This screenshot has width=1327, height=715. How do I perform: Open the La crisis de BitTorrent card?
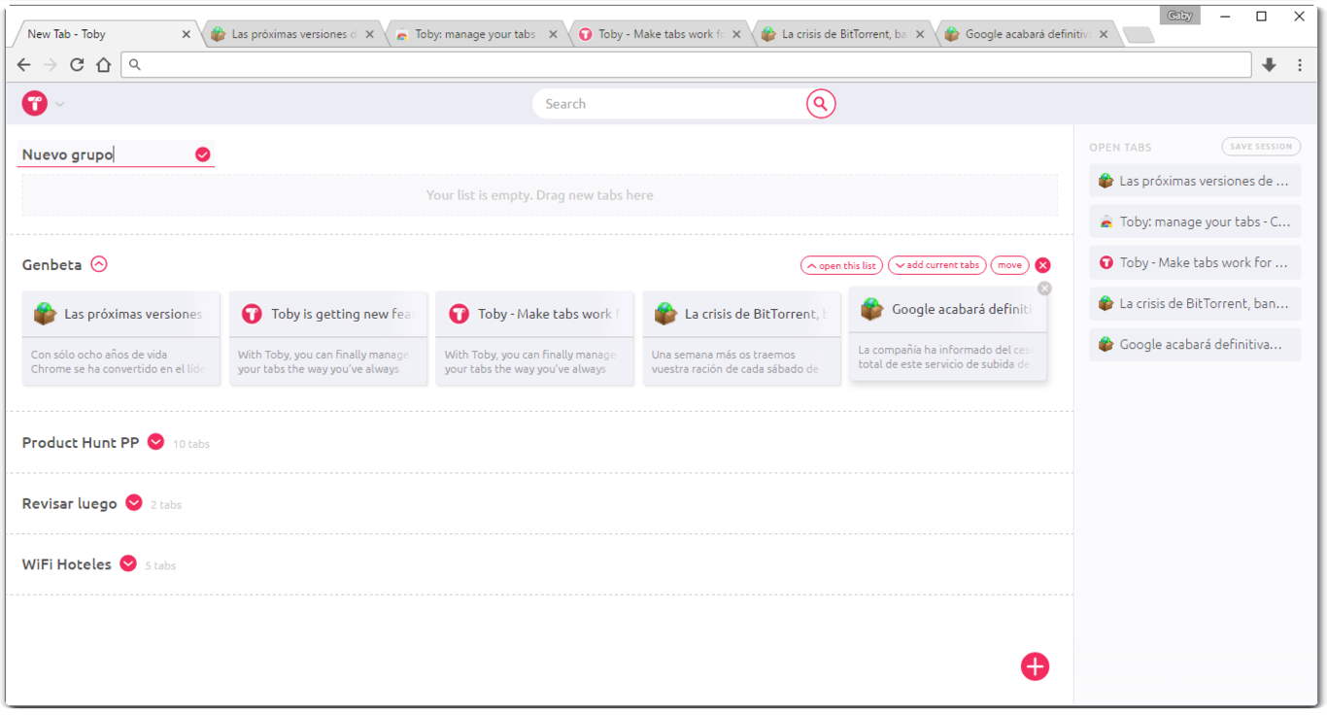(742, 338)
